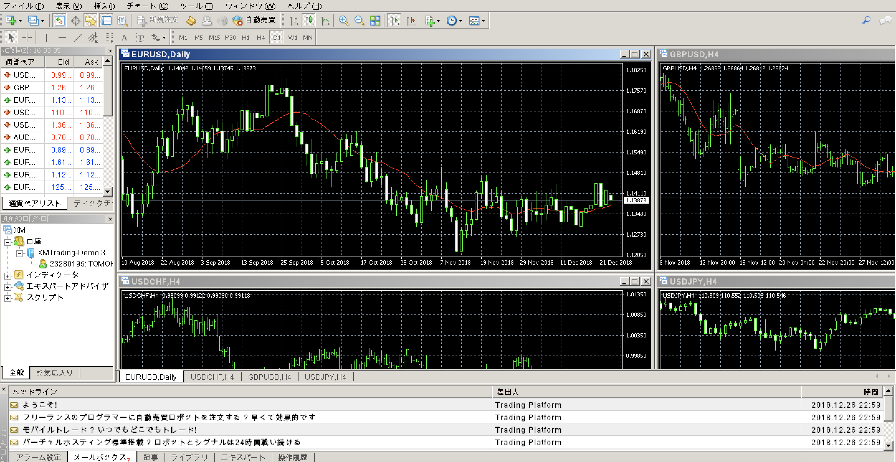
Task: Select the equidistant channel tool
Action: tap(93, 38)
